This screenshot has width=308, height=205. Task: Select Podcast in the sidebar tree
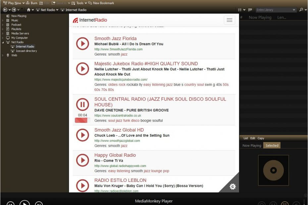(x=16, y=25)
